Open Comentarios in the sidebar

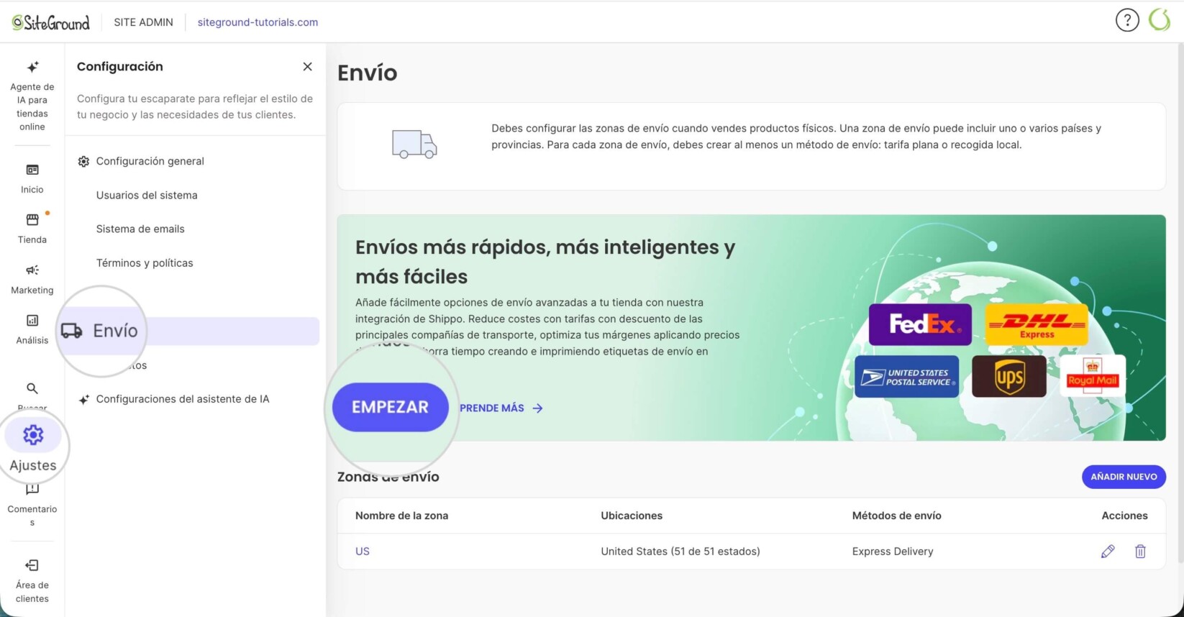(32, 506)
